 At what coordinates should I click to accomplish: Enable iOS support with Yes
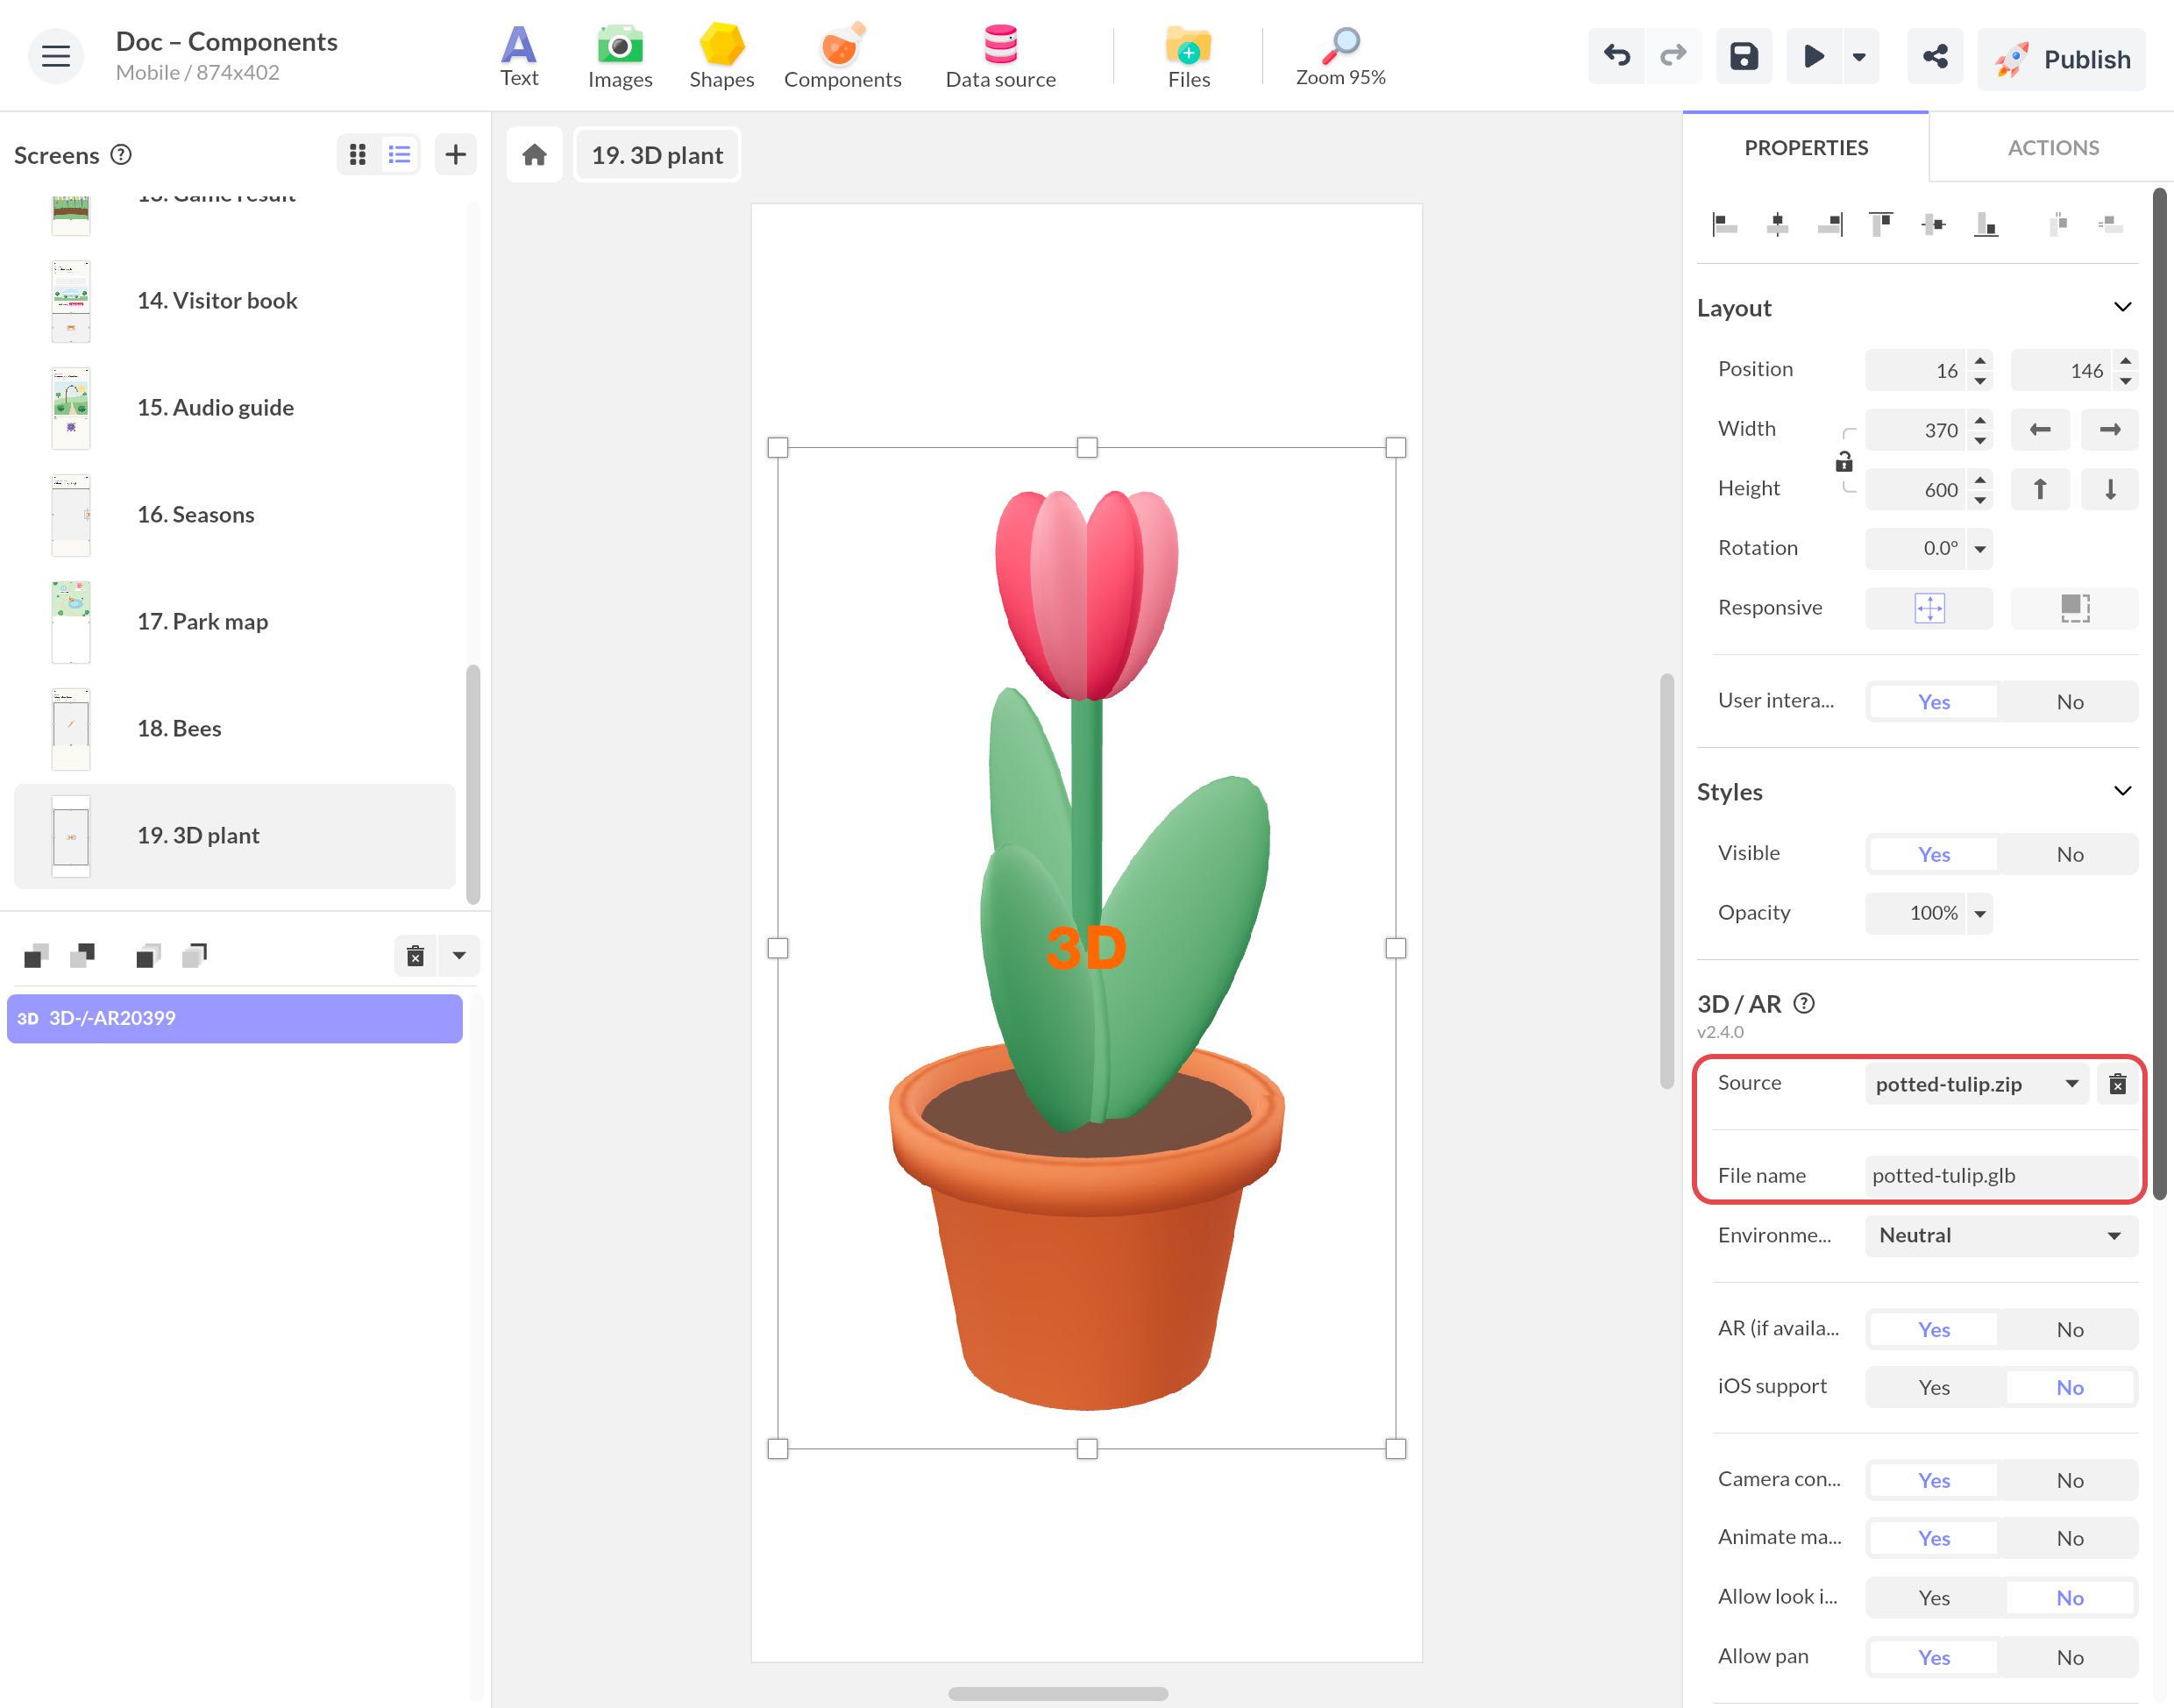pos(1933,1387)
